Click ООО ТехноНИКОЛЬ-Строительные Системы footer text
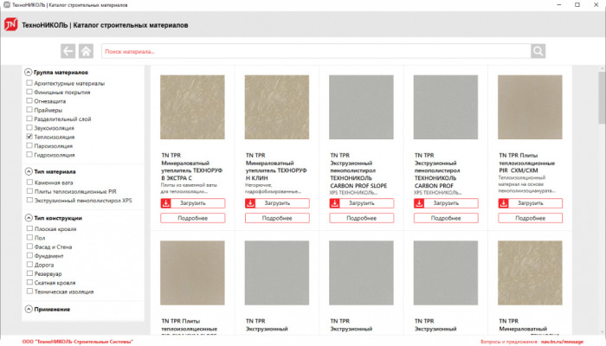 [x=78, y=342]
